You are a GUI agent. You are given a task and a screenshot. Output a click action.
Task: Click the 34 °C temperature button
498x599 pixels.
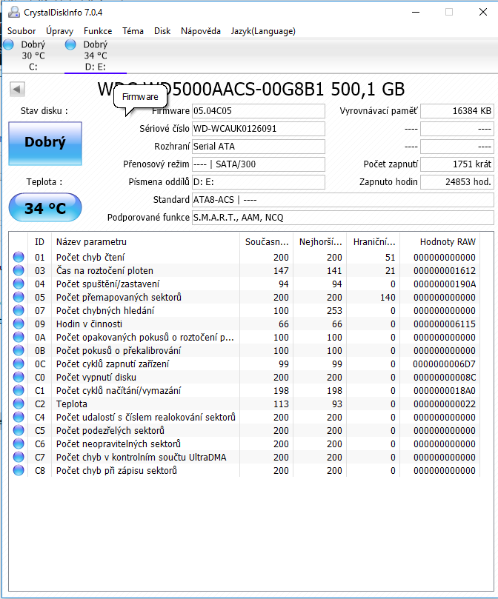click(44, 208)
